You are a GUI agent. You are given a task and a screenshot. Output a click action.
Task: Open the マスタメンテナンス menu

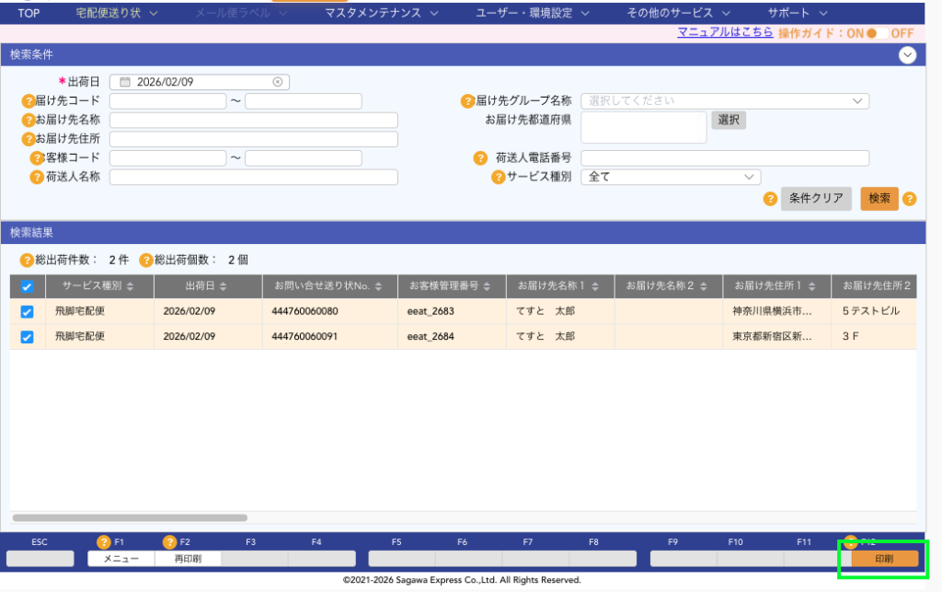pos(381,13)
